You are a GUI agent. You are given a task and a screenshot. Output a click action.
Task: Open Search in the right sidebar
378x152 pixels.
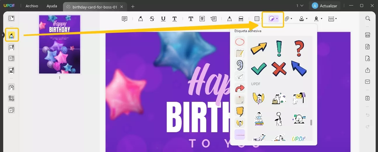368,18
